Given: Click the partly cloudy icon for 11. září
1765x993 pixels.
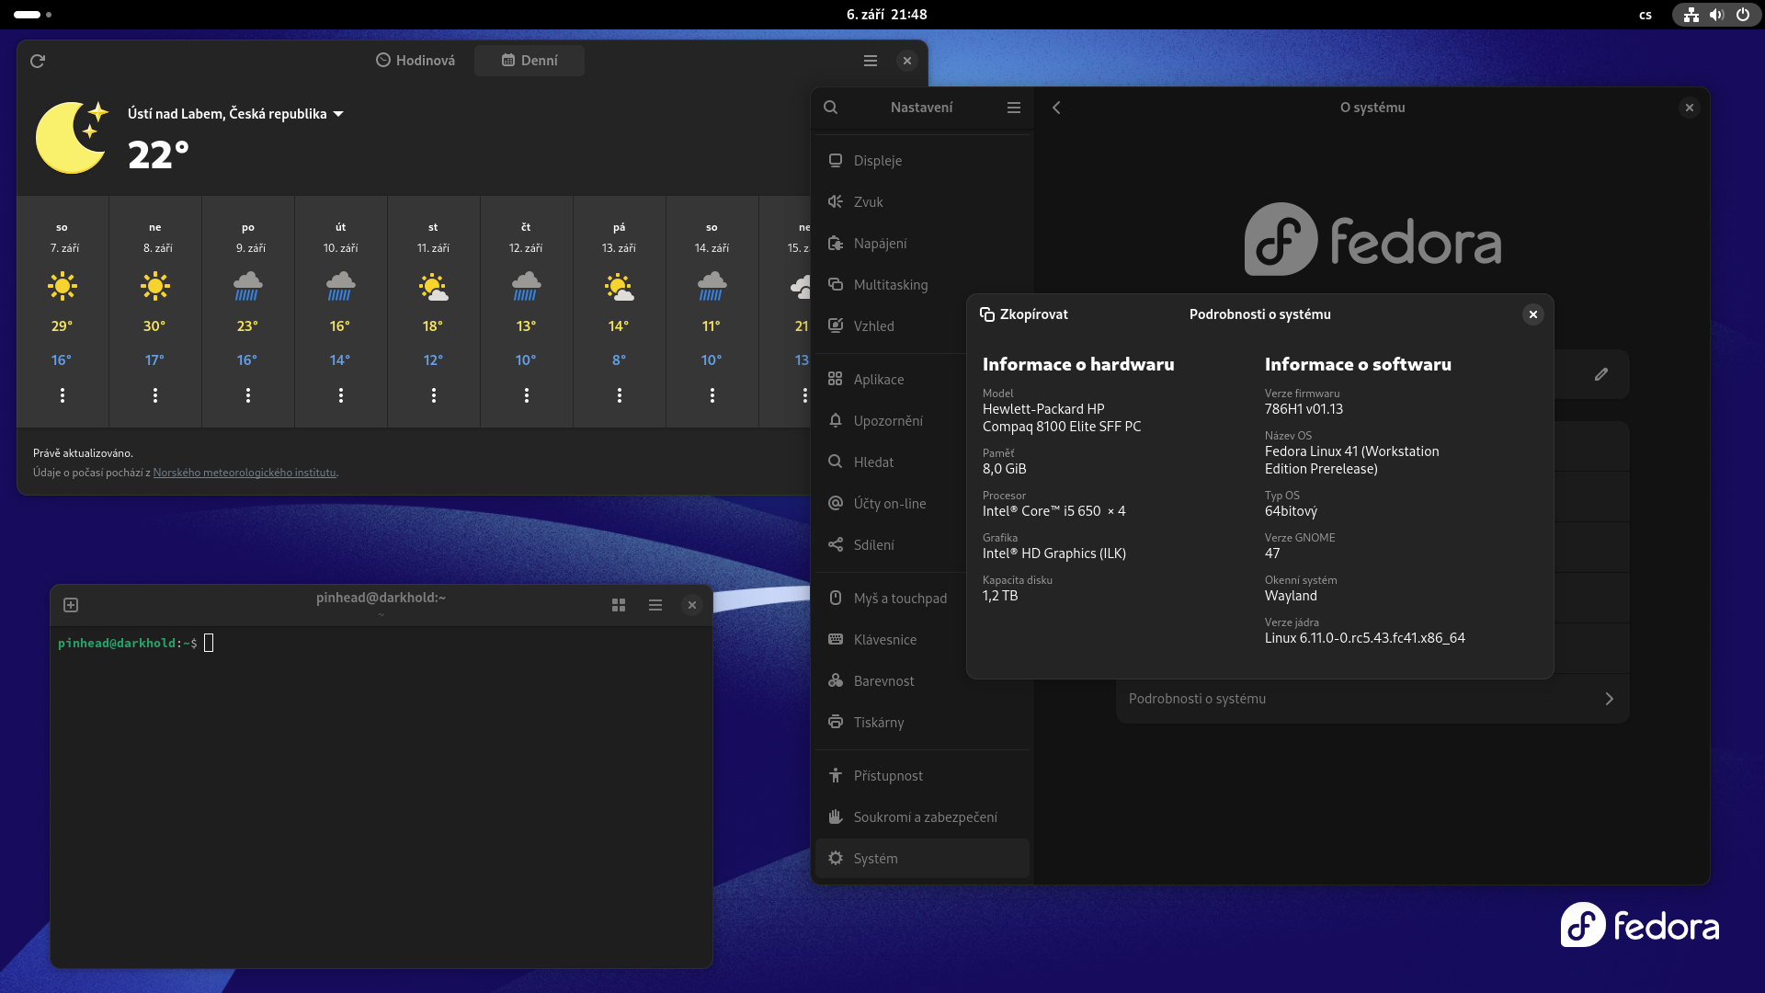Looking at the screenshot, I should (x=434, y=287).
